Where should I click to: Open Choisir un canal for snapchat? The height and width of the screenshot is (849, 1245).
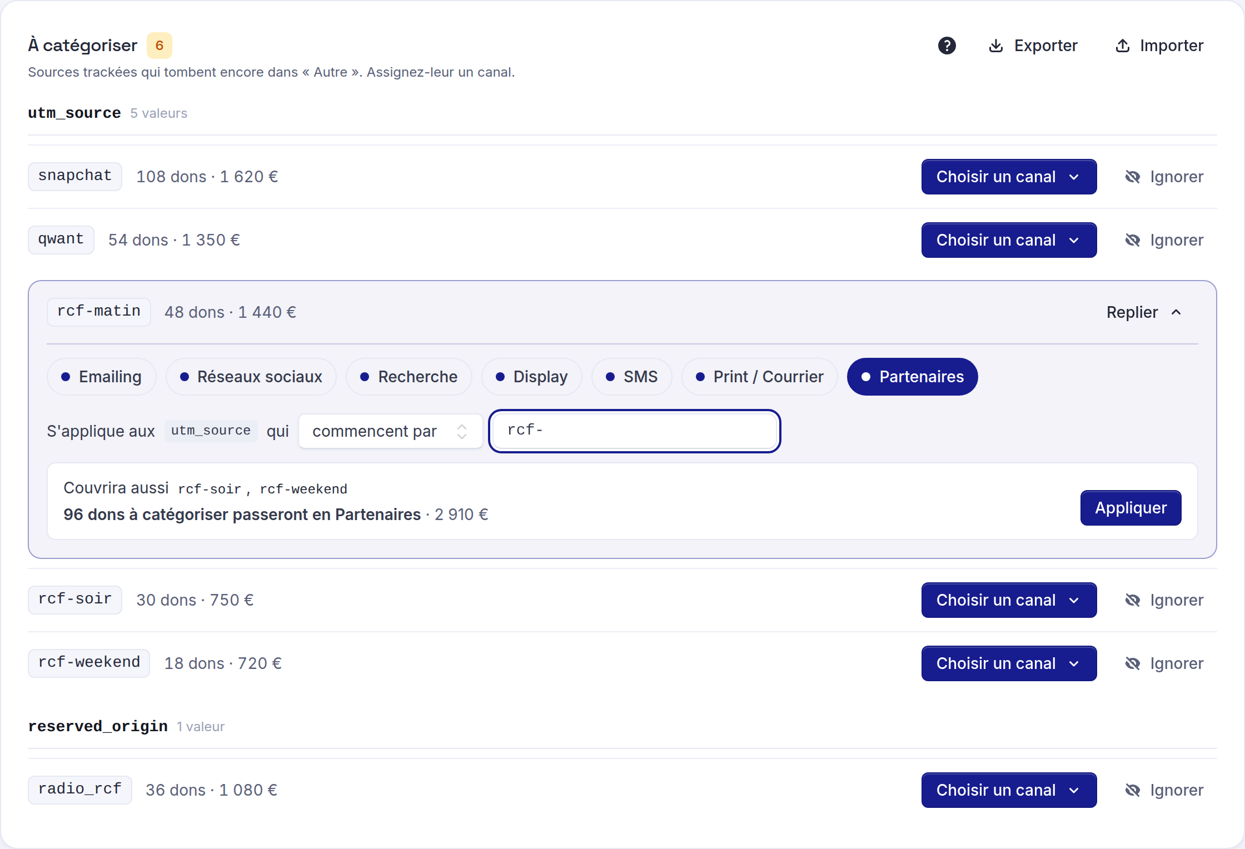1009,177
